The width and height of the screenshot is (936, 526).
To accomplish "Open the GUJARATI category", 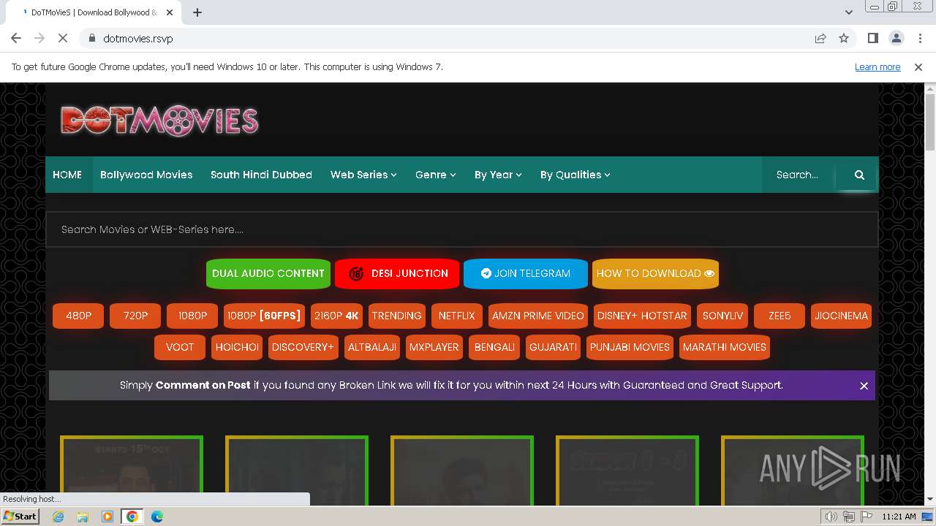I will tap(553, 347).
